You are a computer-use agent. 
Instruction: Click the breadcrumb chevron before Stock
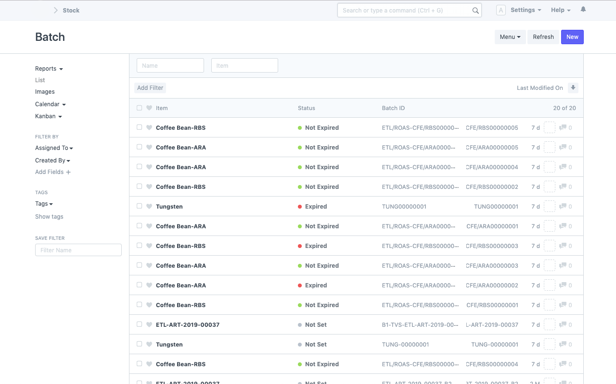pos(55,10)
